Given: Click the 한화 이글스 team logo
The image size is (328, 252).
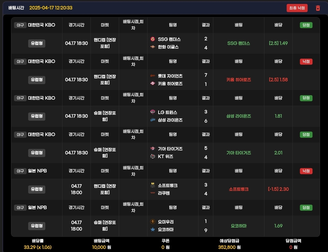Looking at the screenshot, I should 153,47.
